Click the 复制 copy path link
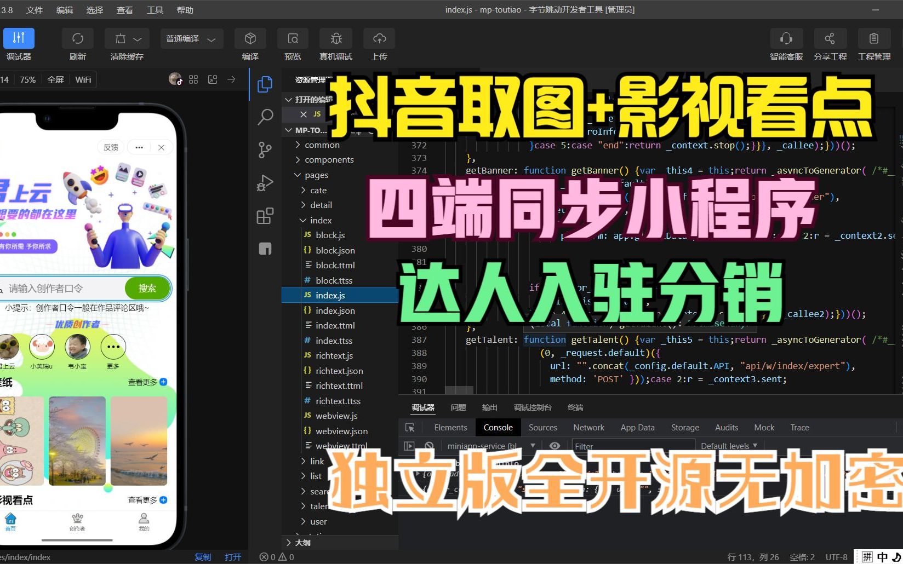The width and height of the screenshot is (903, 564). pyautogui.click(x=203, y=557)
